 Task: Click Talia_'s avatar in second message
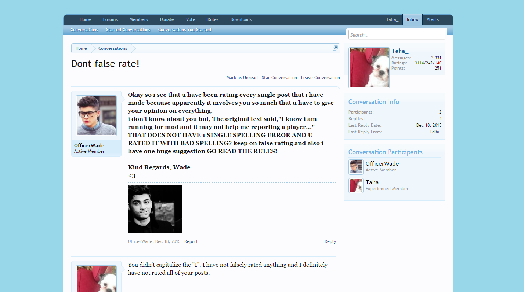(x=96, y=278)
